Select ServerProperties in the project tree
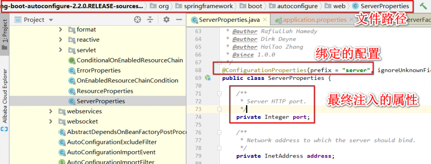 click(97, 101)
